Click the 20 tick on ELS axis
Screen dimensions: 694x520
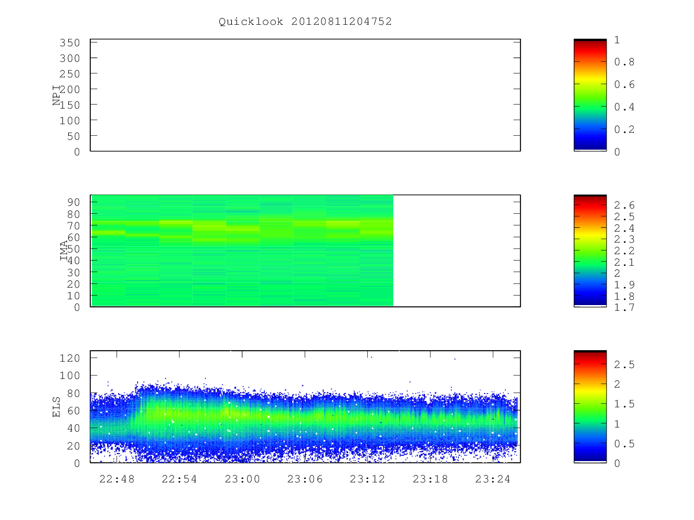(74, 445)
